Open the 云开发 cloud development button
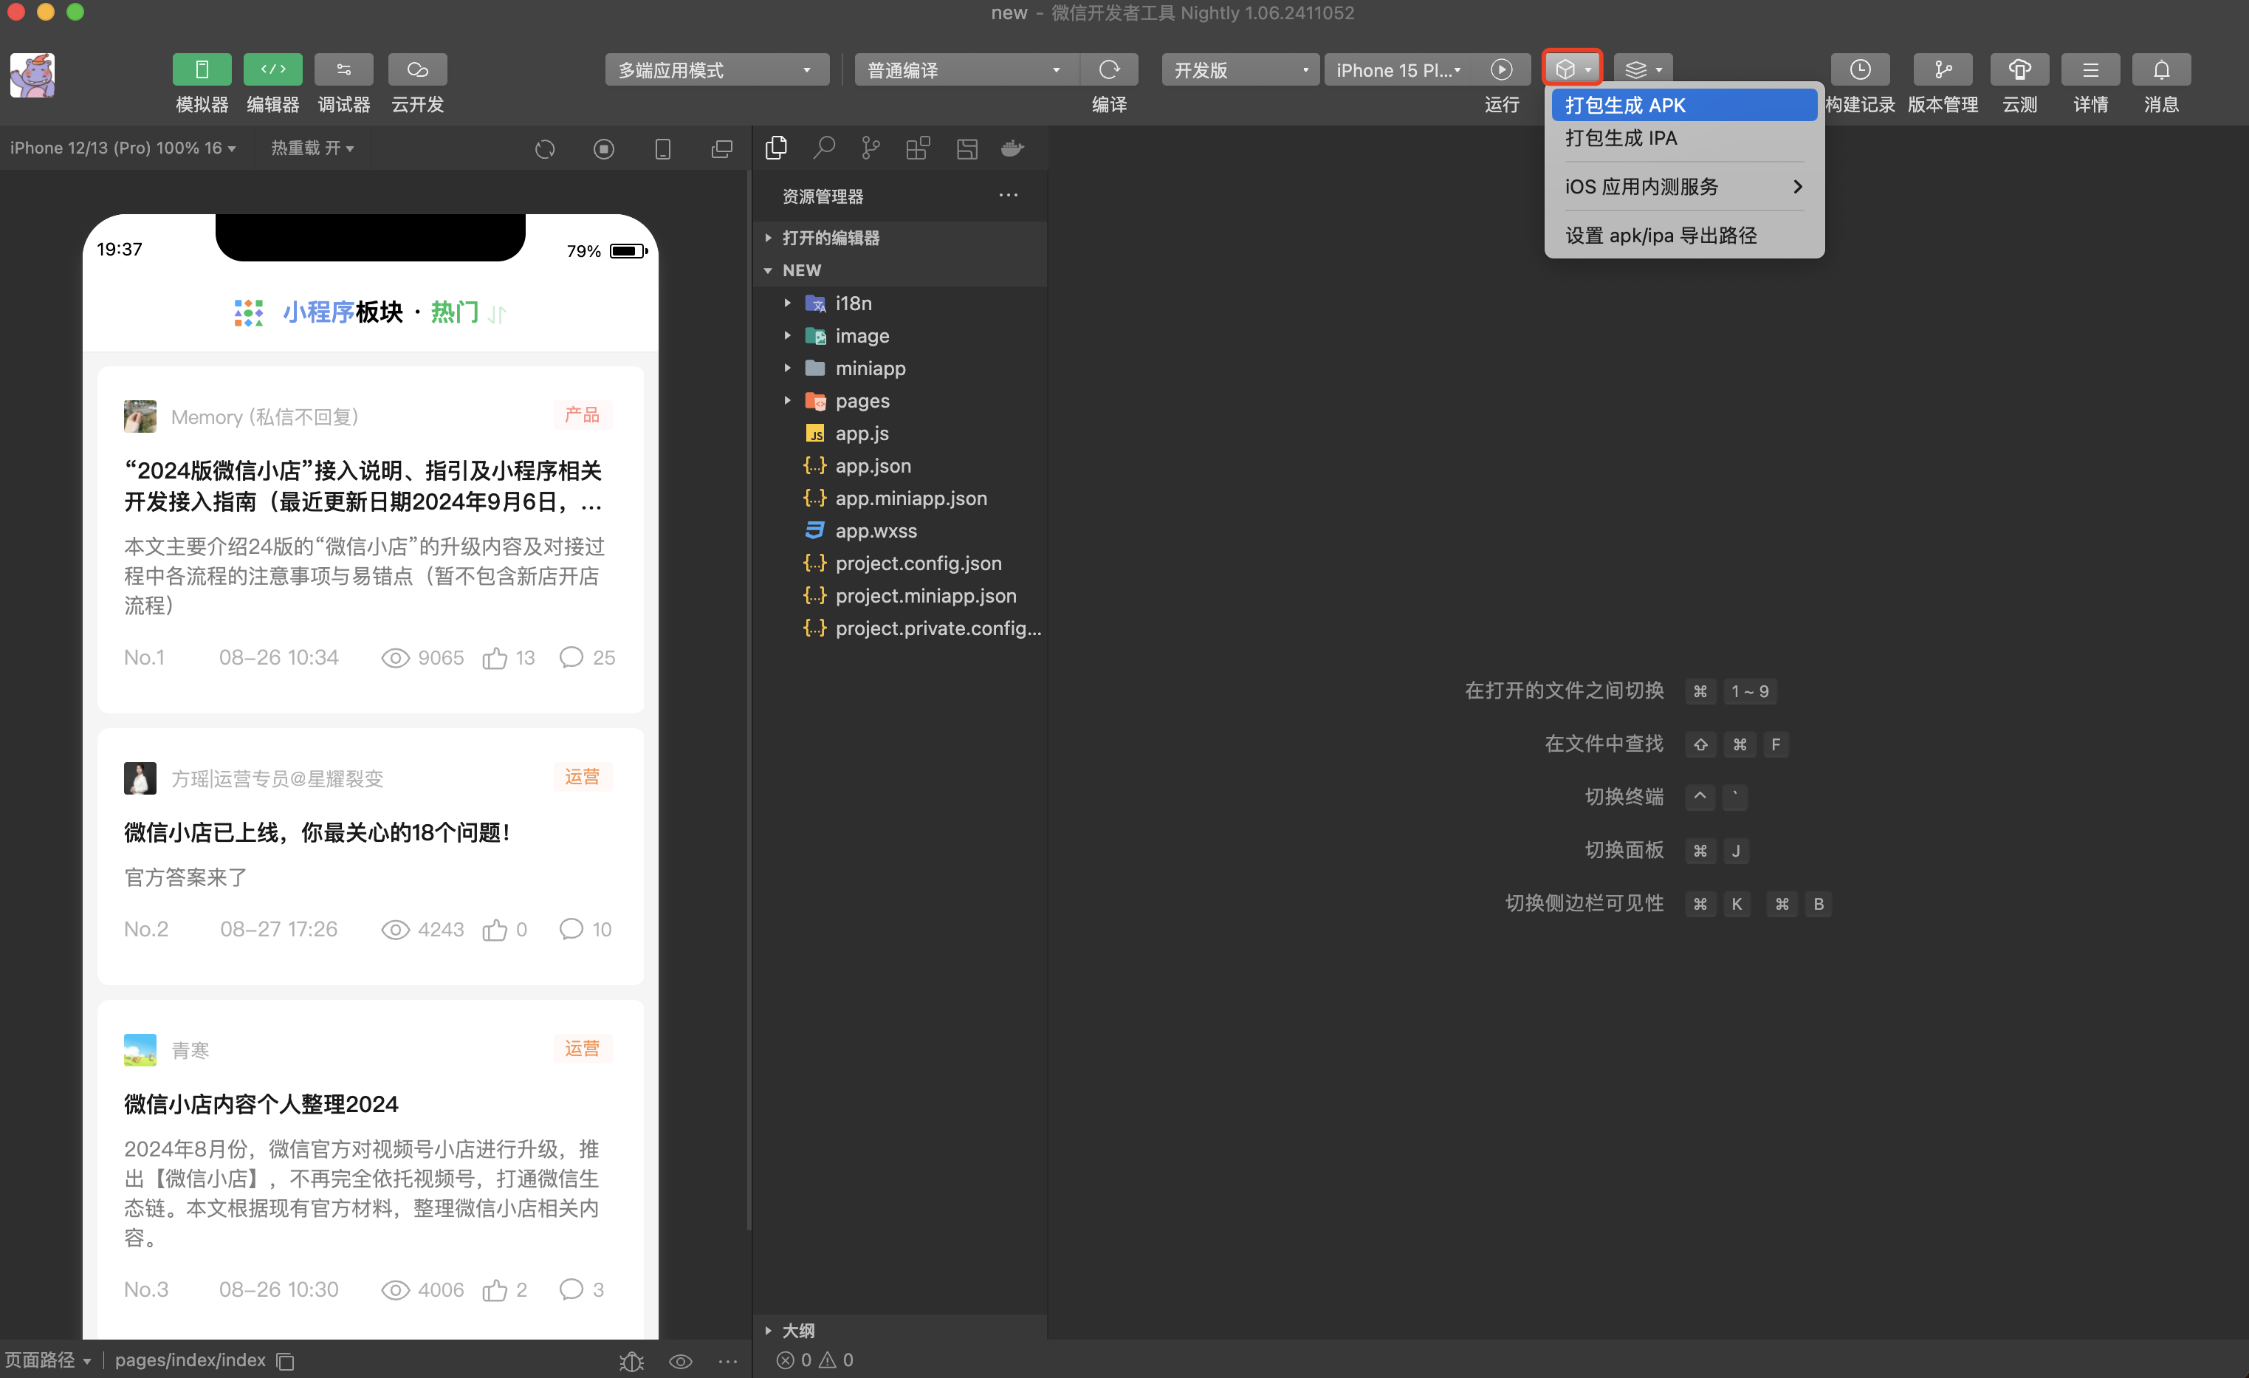The width and height of the screenshot is (2249, 1378). [x=417, y=69]
